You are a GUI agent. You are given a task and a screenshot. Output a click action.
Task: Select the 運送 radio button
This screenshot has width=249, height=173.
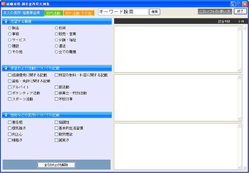coord(56,46)
